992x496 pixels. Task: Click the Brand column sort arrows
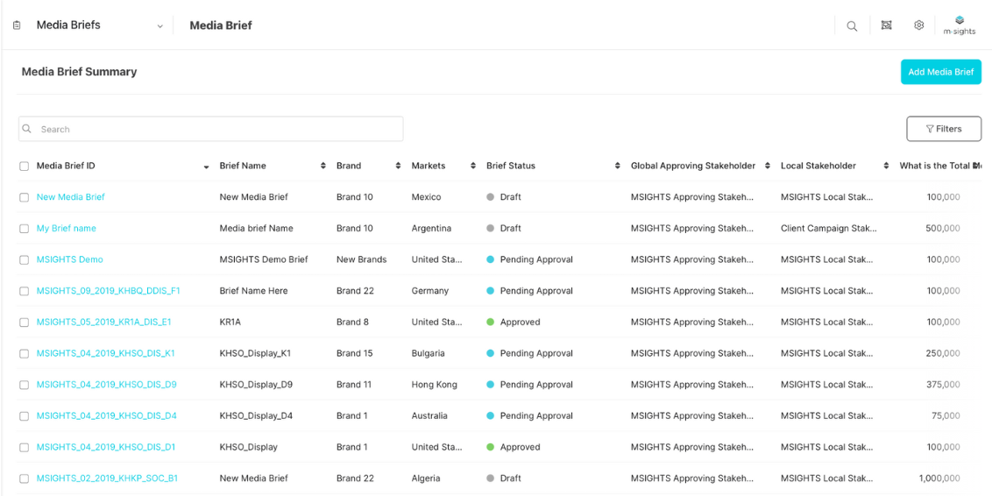point(399,167)
